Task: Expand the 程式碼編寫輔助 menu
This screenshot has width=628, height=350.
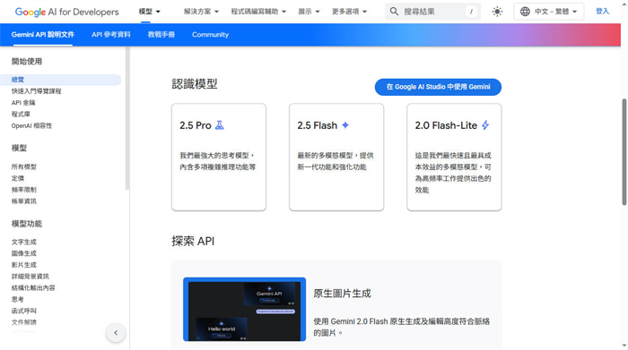Action: 258,12
